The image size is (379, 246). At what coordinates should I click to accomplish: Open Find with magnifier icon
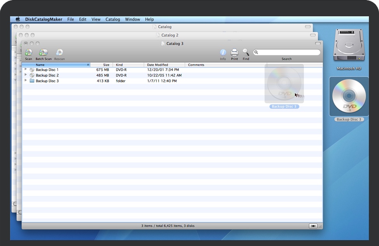coord(246,52)
